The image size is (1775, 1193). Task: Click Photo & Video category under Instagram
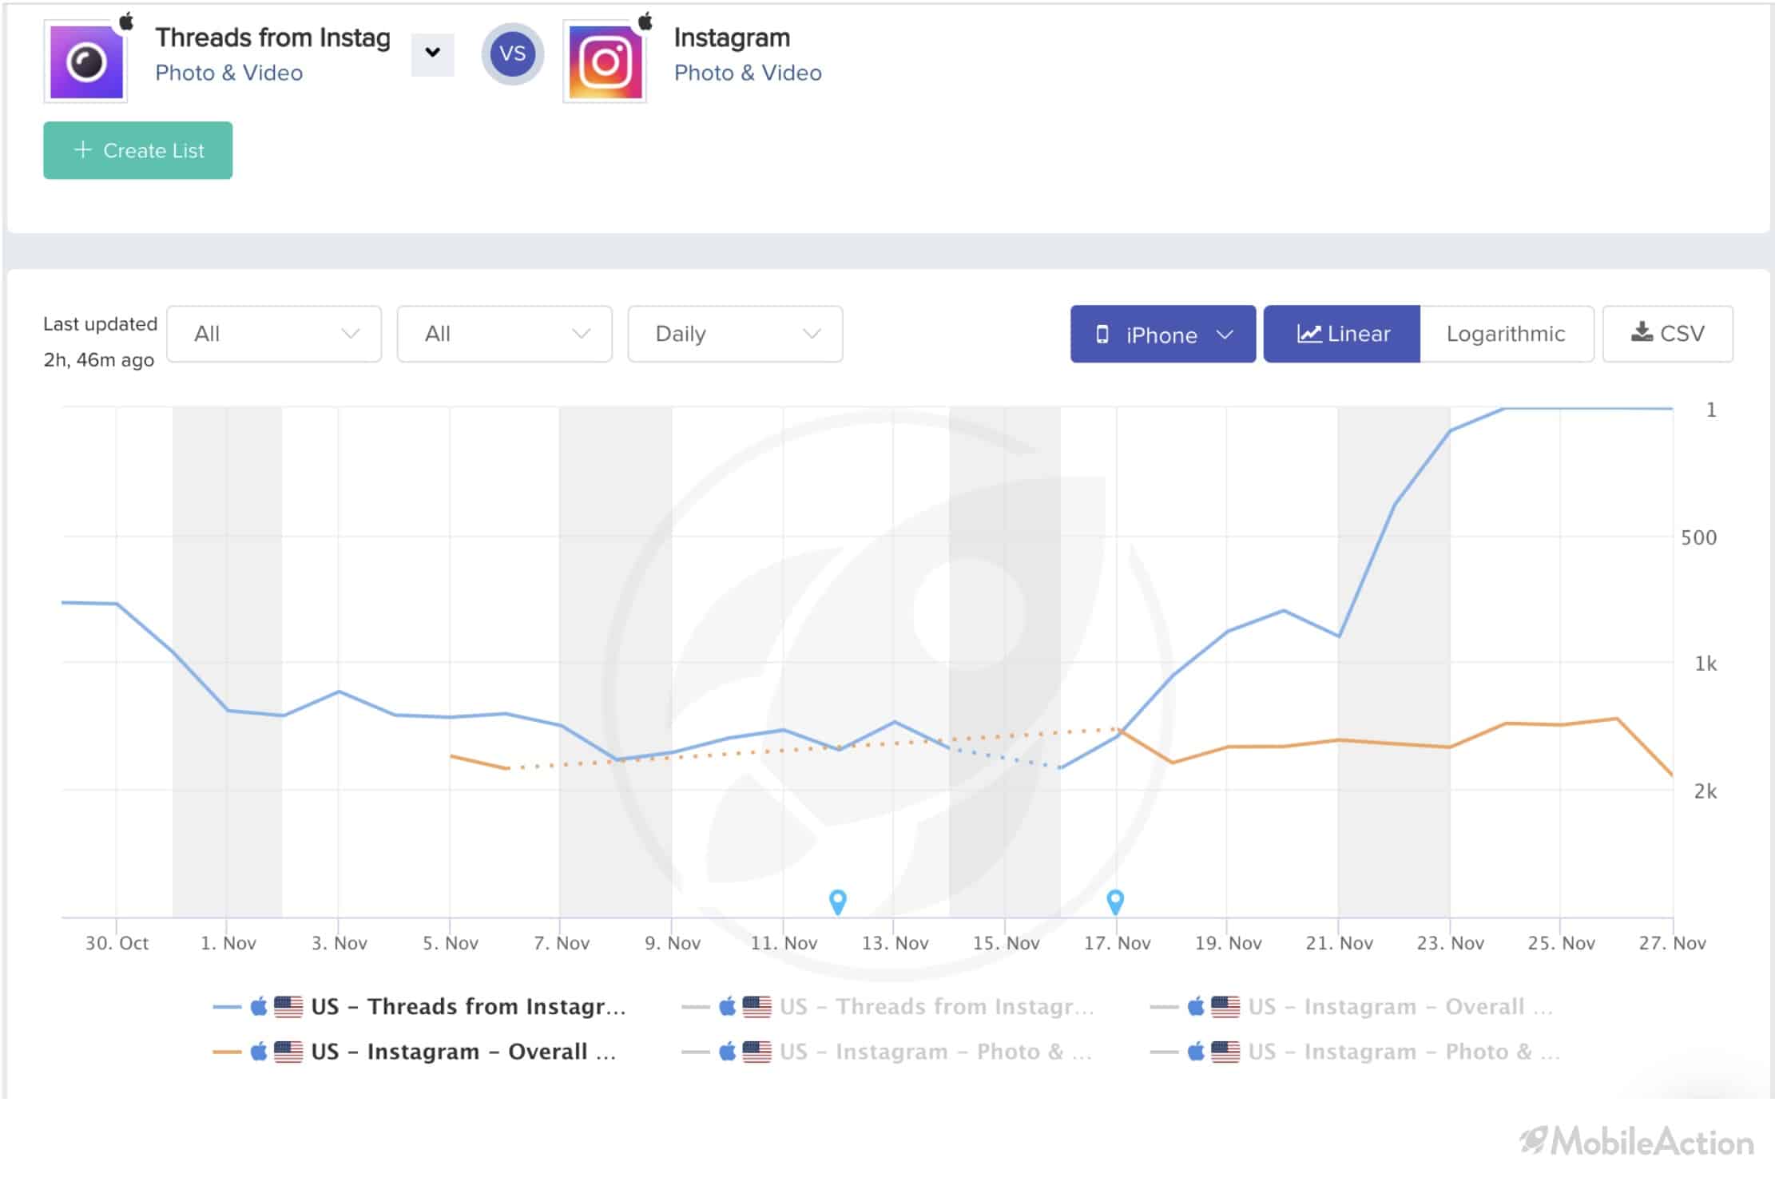click(748, 73)
